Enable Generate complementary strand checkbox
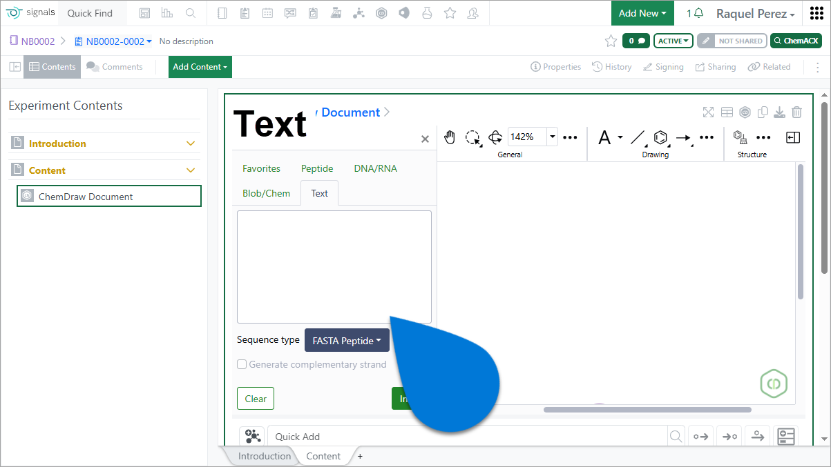 (x=242, y=364)
